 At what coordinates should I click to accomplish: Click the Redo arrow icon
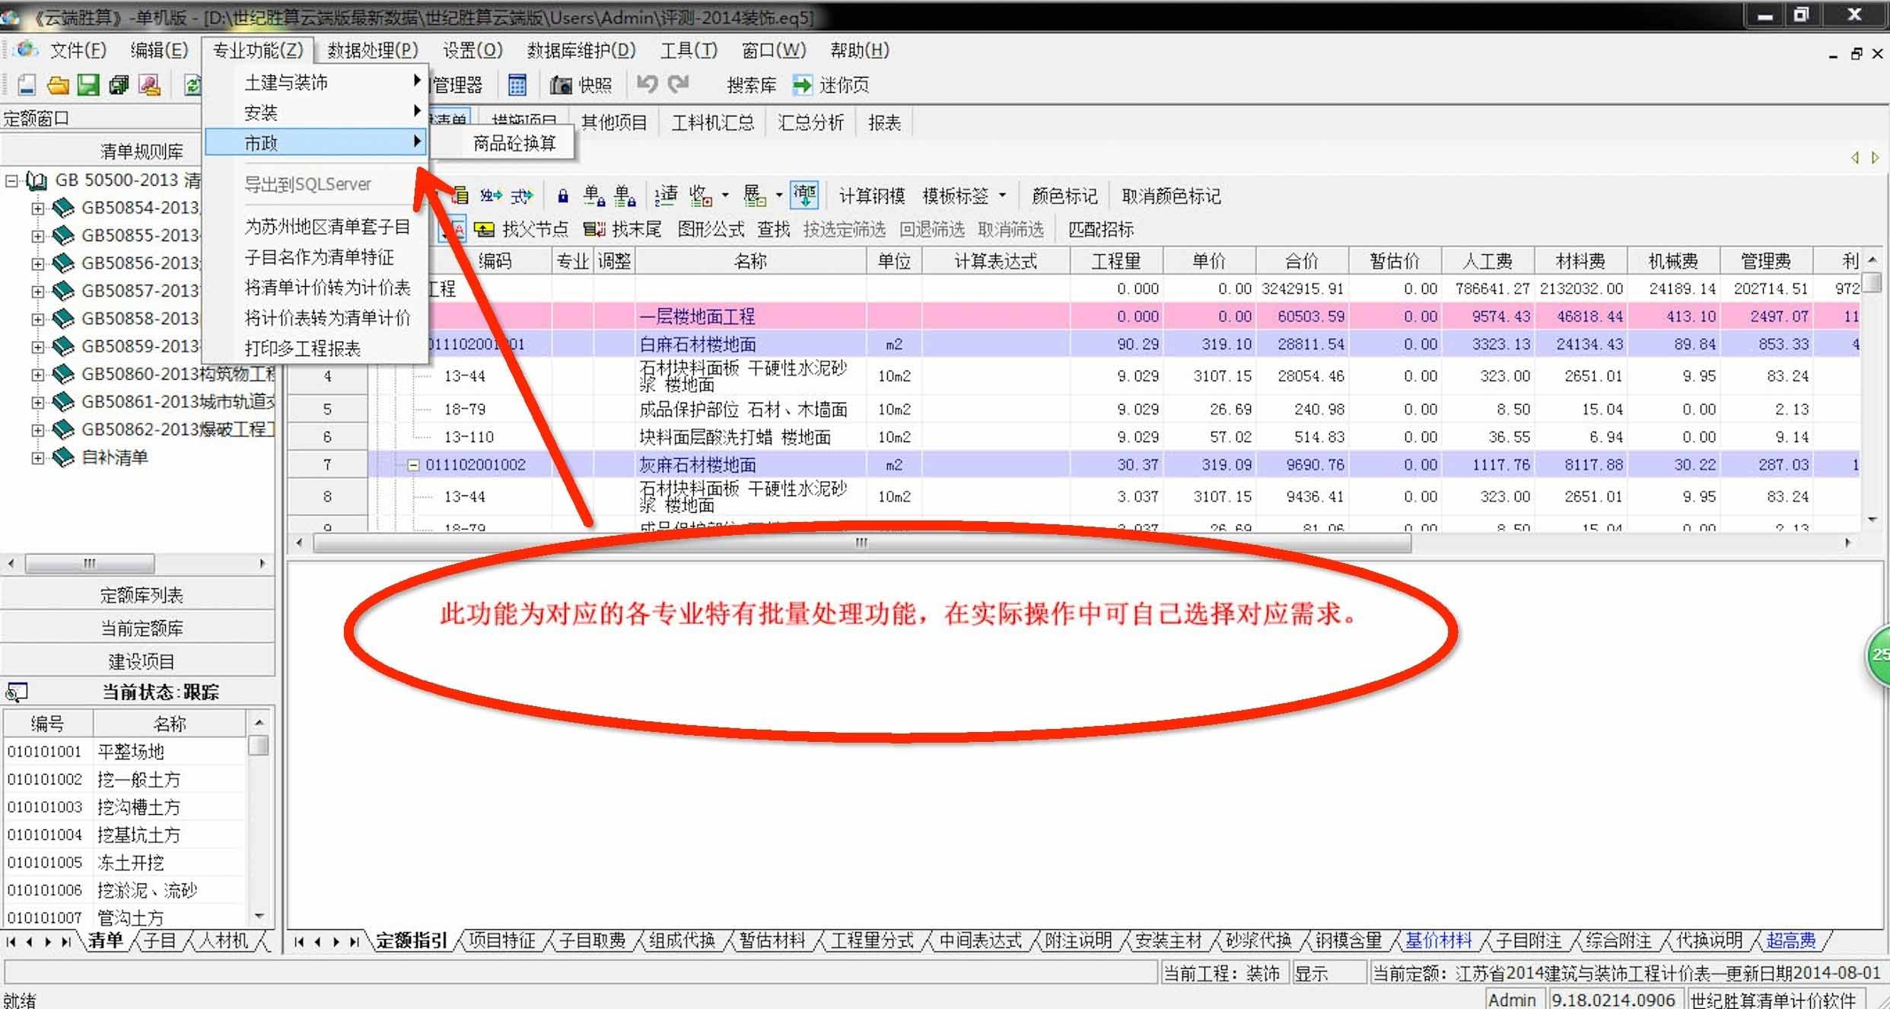point(679,84)
